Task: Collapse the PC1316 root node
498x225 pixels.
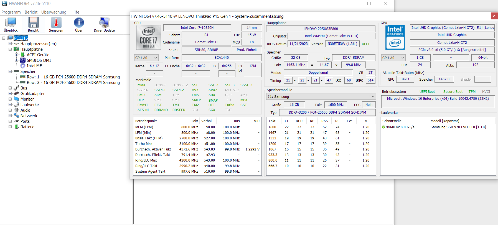Action: tap(4, 38)
